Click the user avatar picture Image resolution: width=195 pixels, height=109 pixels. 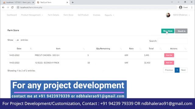coord(168,15)
